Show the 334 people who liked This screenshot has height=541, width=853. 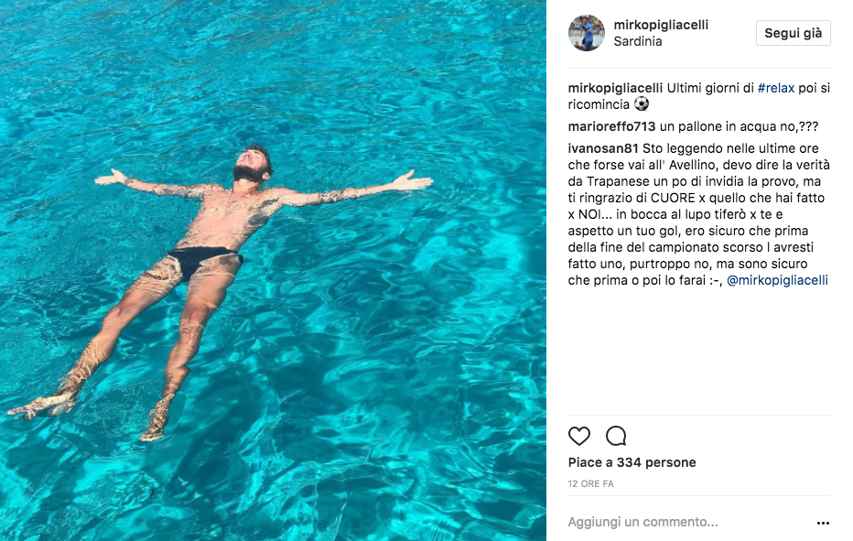click(632, 462)
